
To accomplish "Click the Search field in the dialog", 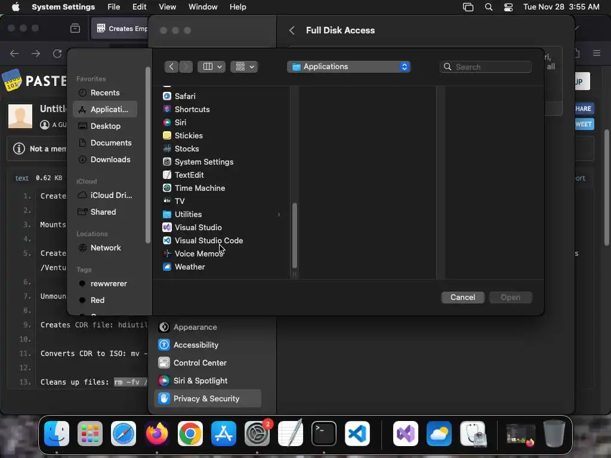I will pos(486,67).
